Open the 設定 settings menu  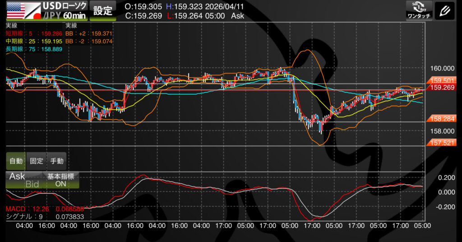103,11
